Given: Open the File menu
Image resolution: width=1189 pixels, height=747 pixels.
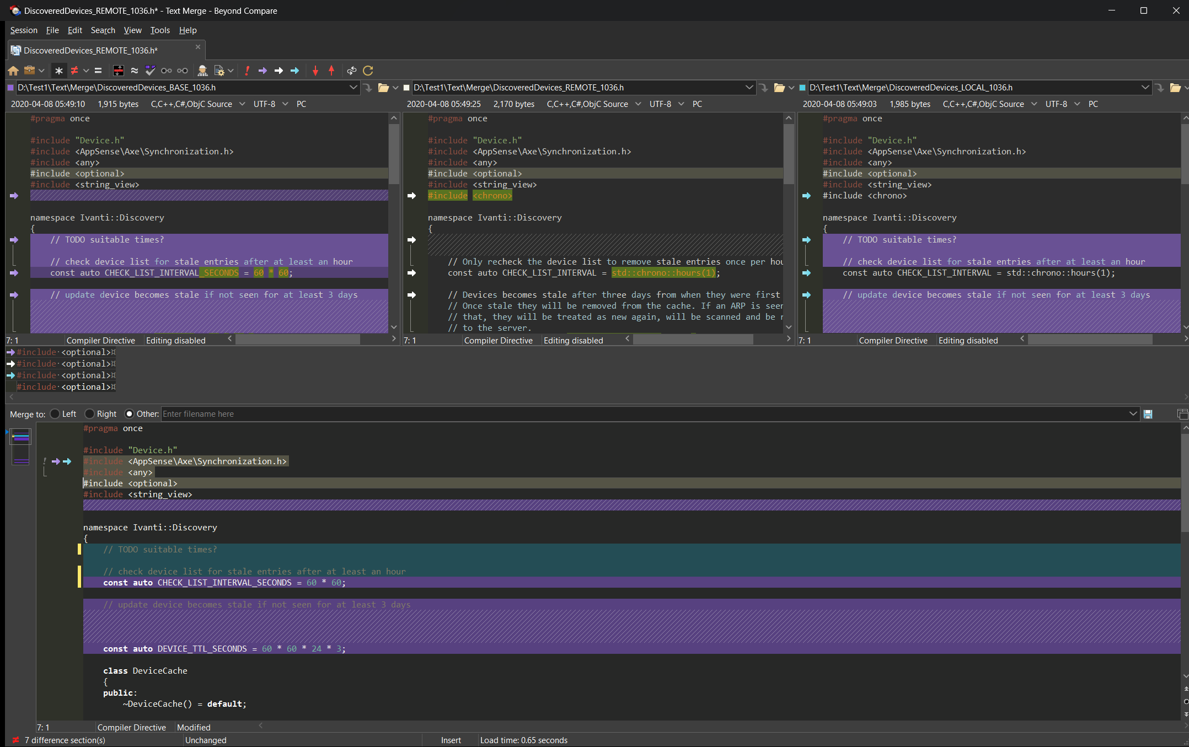Looking at the screenshot, I should click(52, 30).
